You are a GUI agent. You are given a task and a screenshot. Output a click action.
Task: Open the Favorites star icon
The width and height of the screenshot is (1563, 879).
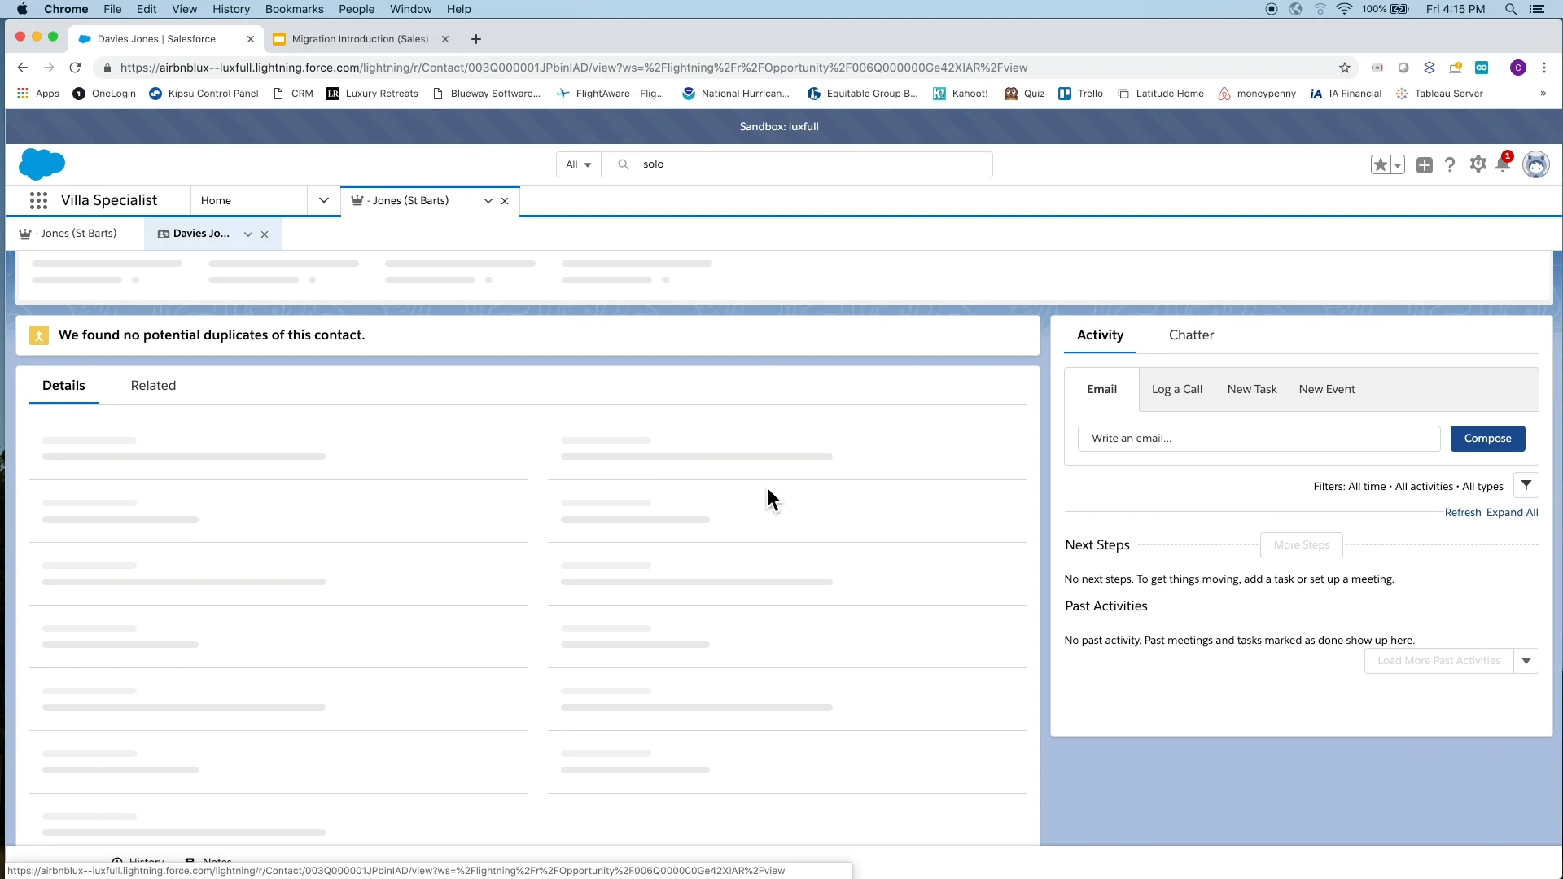1380,165
